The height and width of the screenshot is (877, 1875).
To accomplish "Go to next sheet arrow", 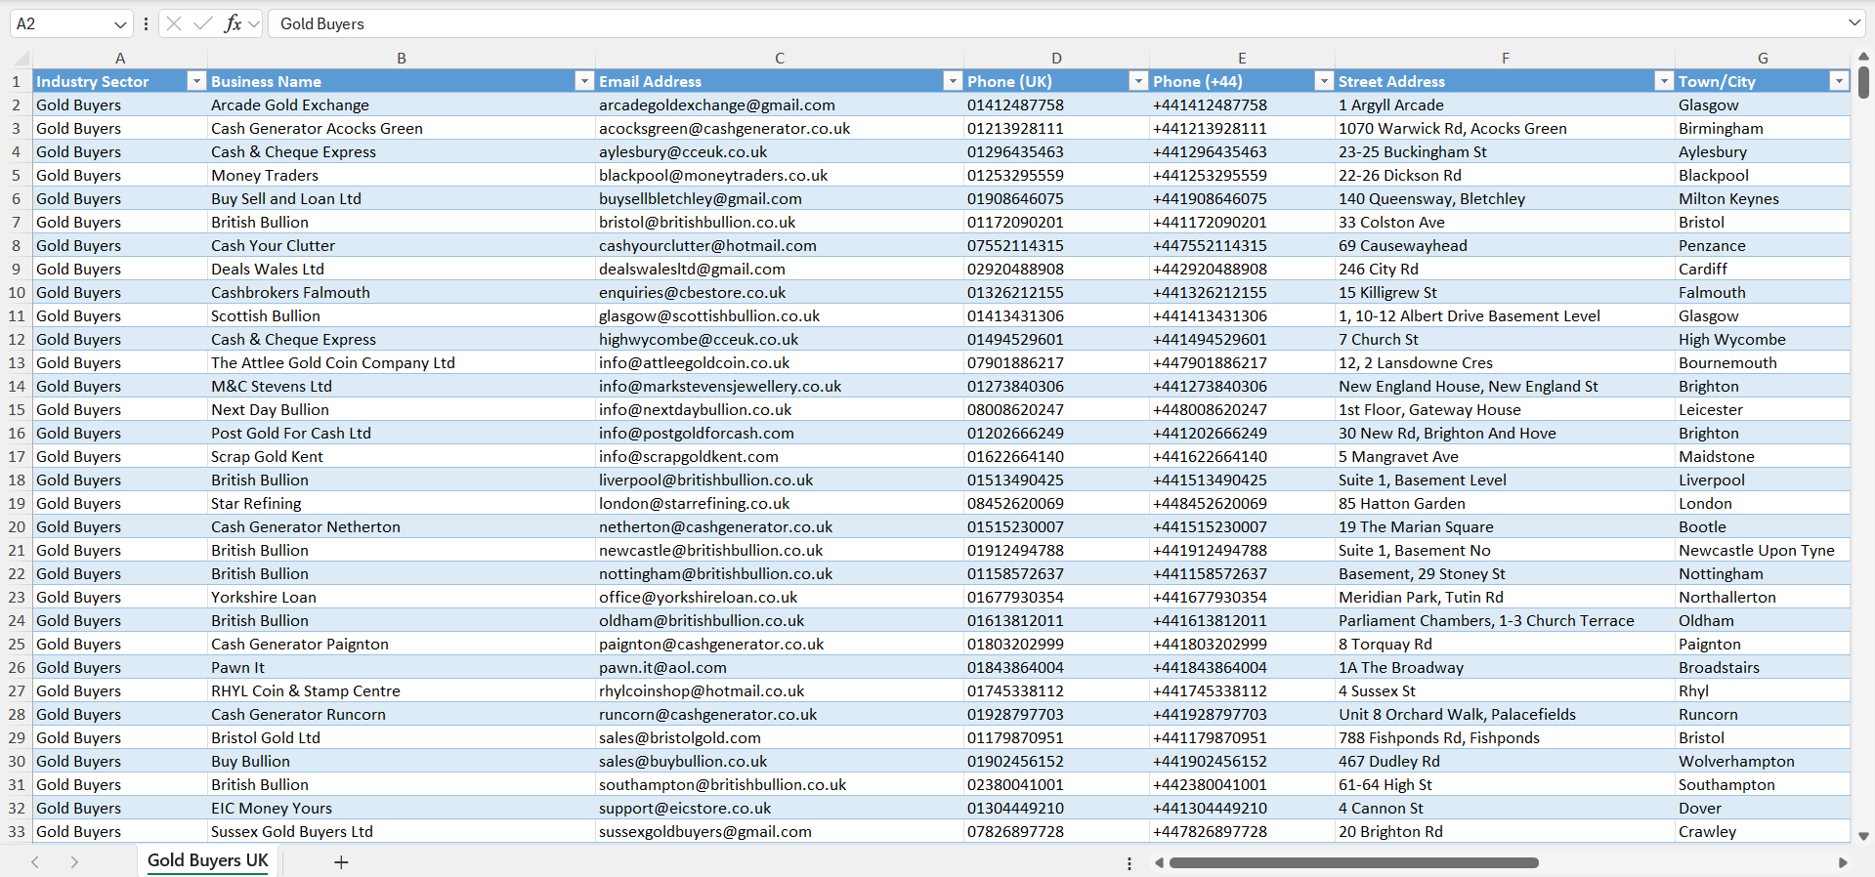I will click(x=74, y=862).
